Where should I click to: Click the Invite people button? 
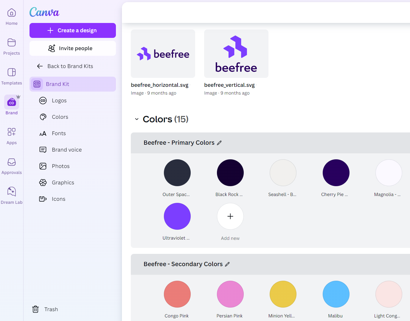tap(73, 48)
